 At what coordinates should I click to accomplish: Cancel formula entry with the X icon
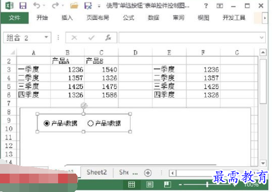[x=74, y=37]
